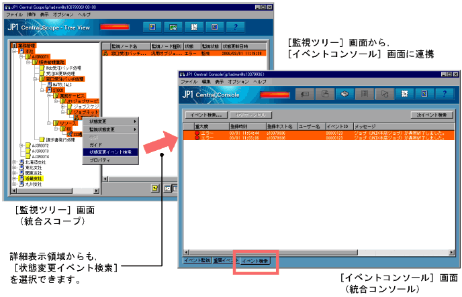Click the greyed document icon in Central Console toolbar
The height and width of the screenshot is (297, 462).
coord(325,94)
